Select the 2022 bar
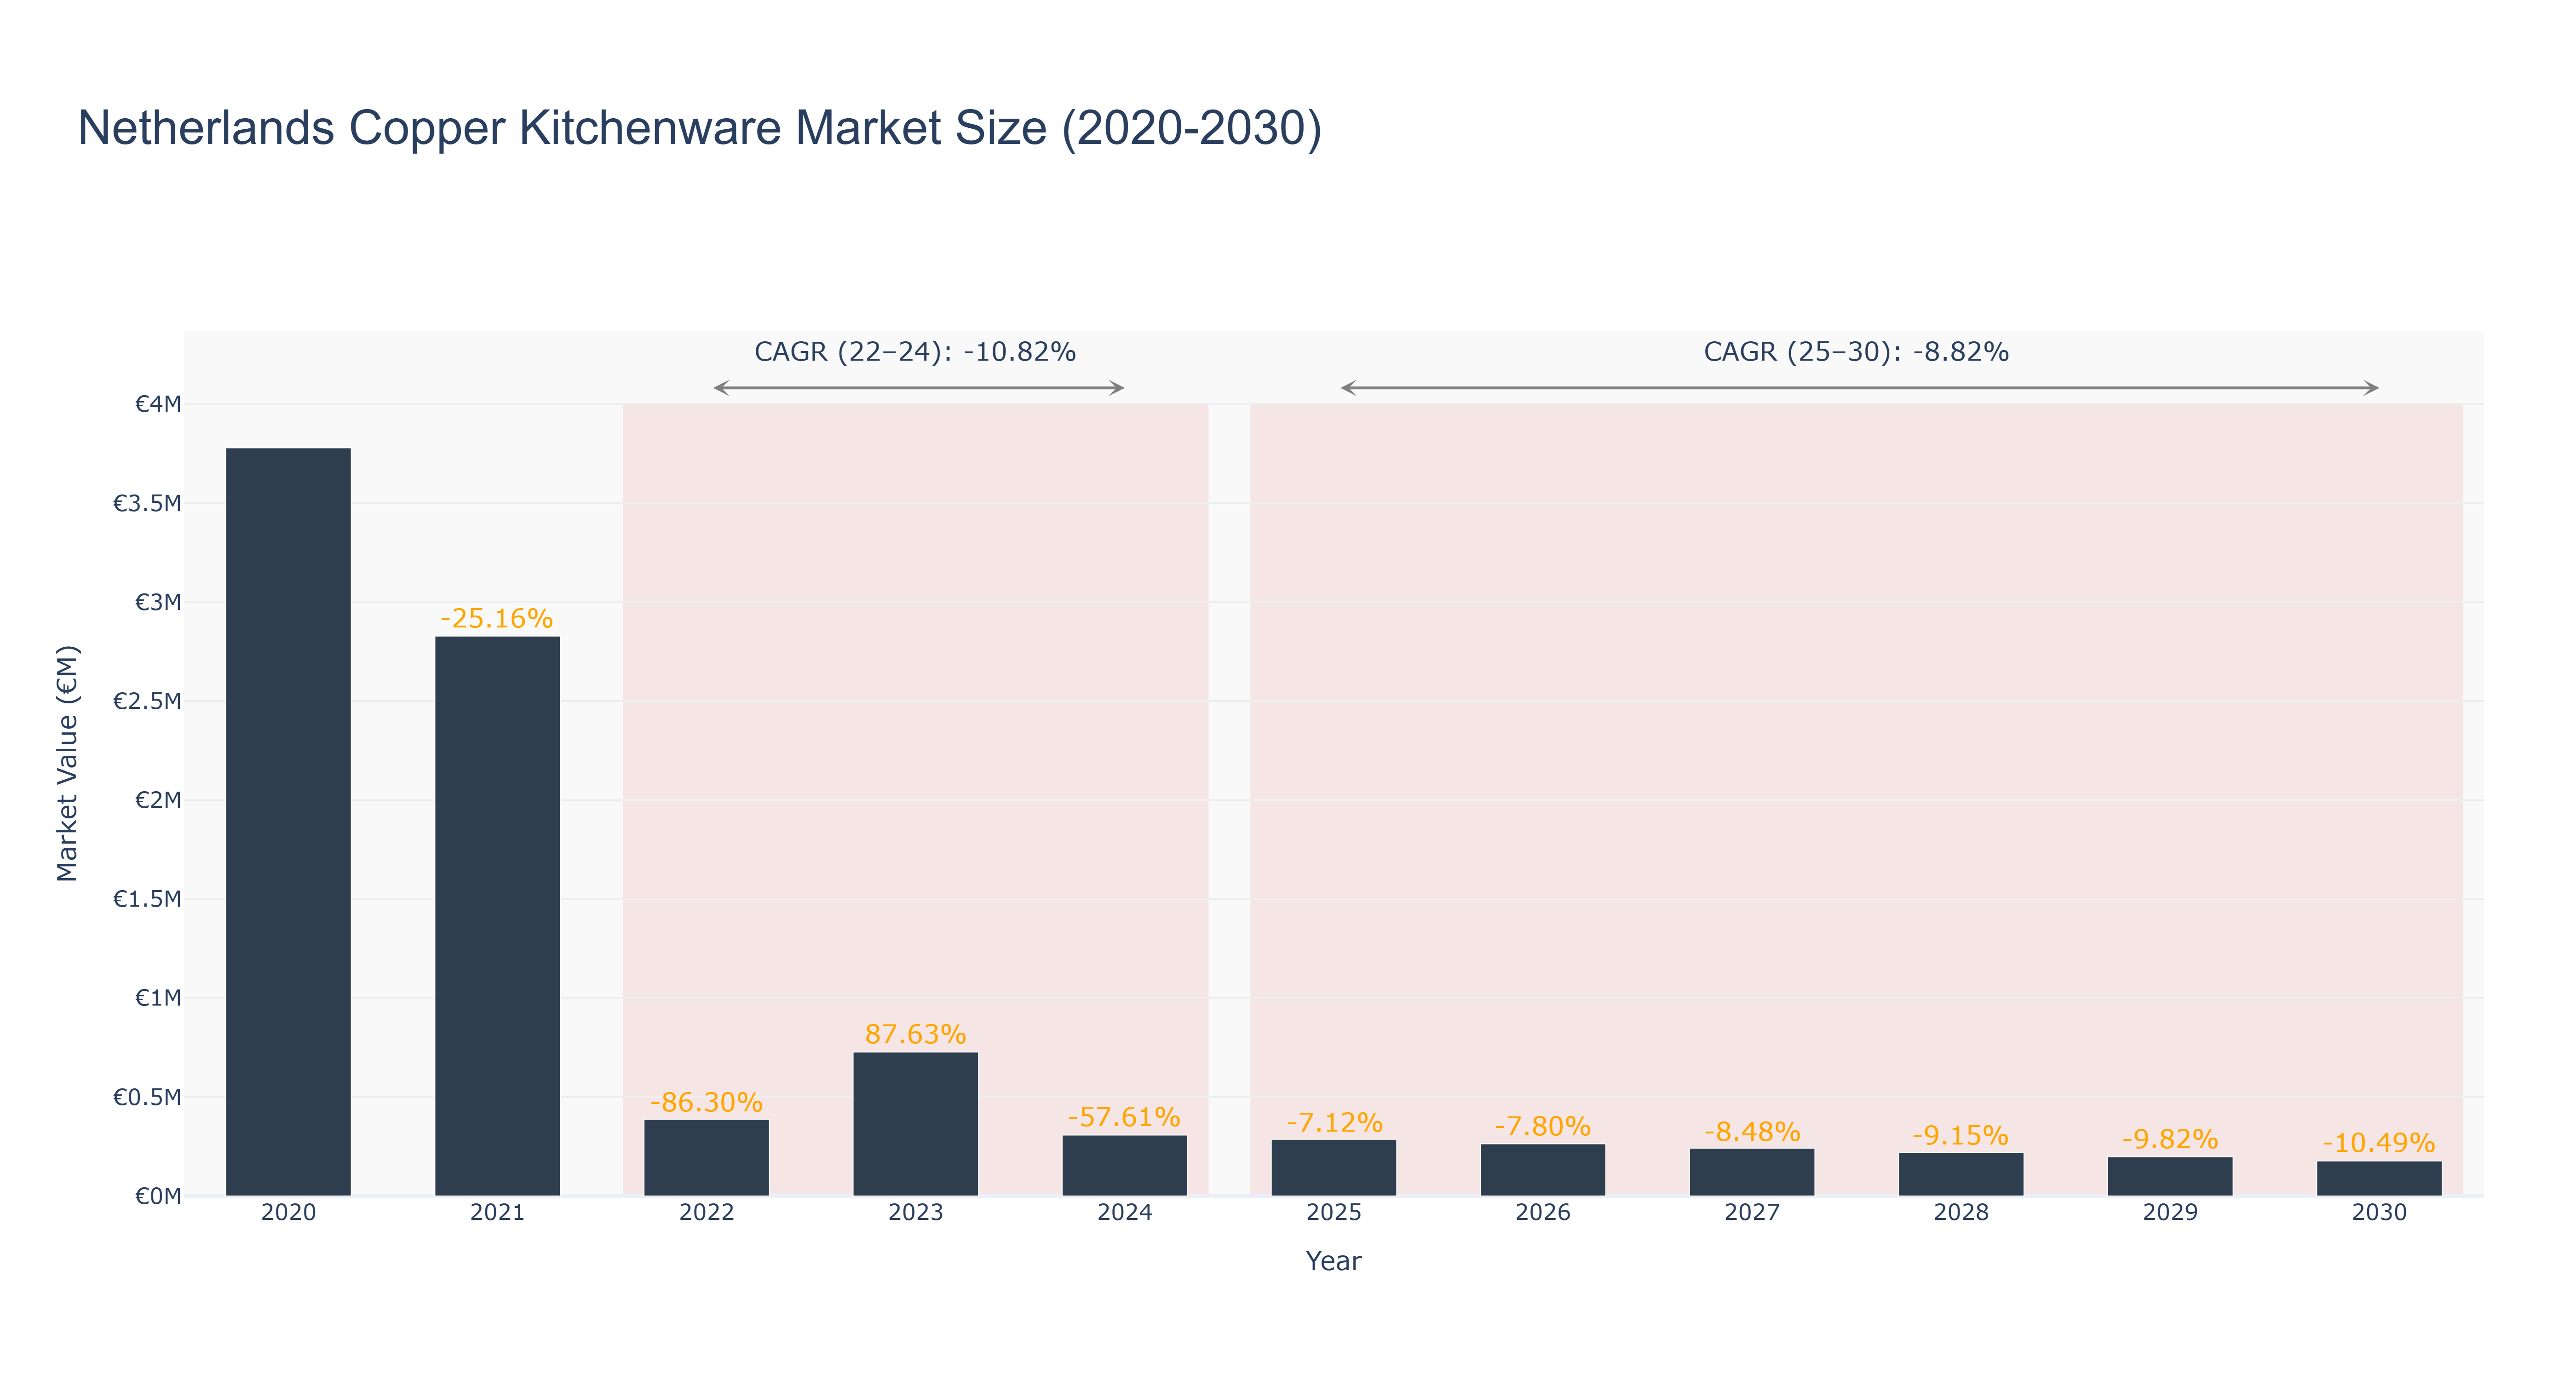 (707, 1158)
